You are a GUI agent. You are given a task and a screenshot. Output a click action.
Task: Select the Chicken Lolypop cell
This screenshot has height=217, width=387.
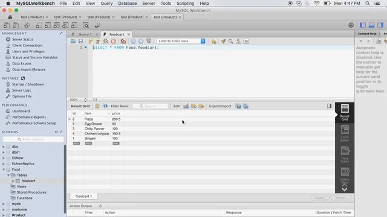click(x=97, y=134)
